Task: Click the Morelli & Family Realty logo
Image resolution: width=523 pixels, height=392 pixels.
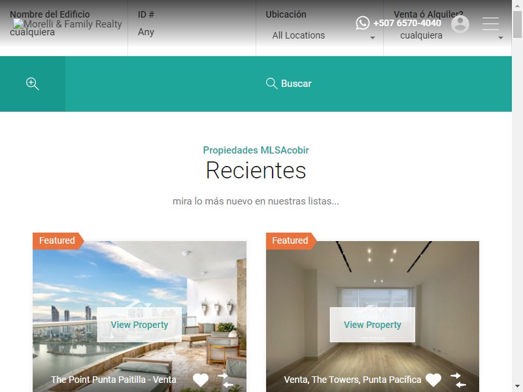Action: [x=68, y=24]
